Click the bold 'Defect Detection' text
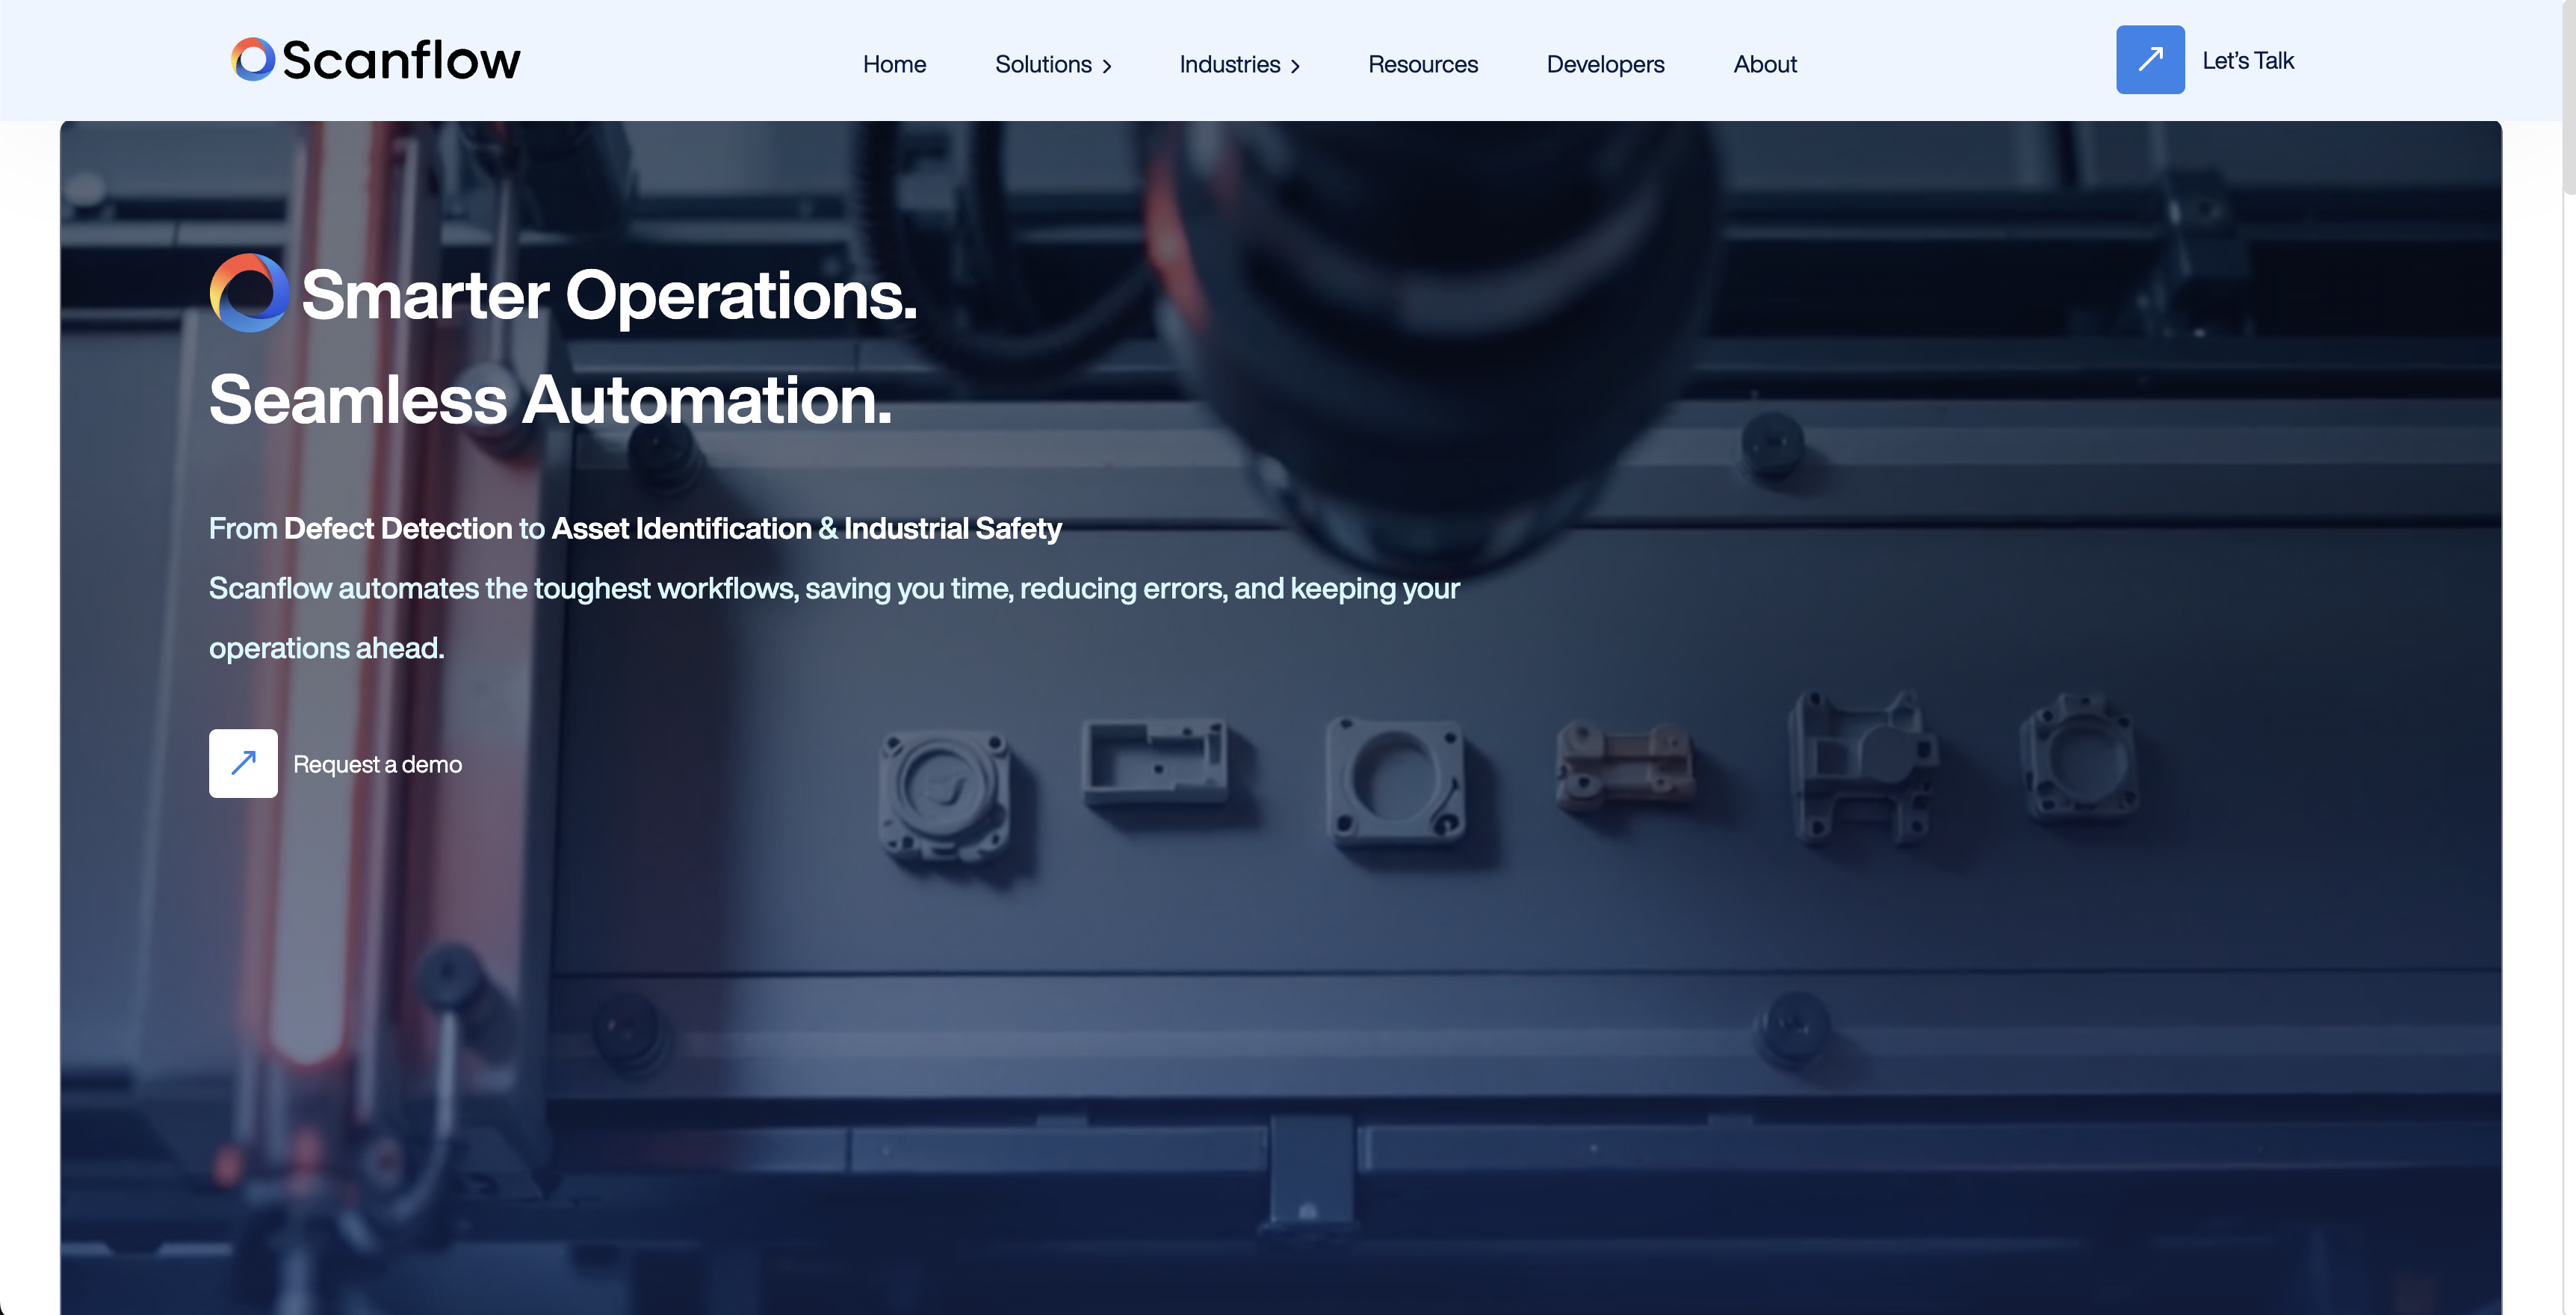Viewport: 2576px width, 1315px height. coord(396,529)
